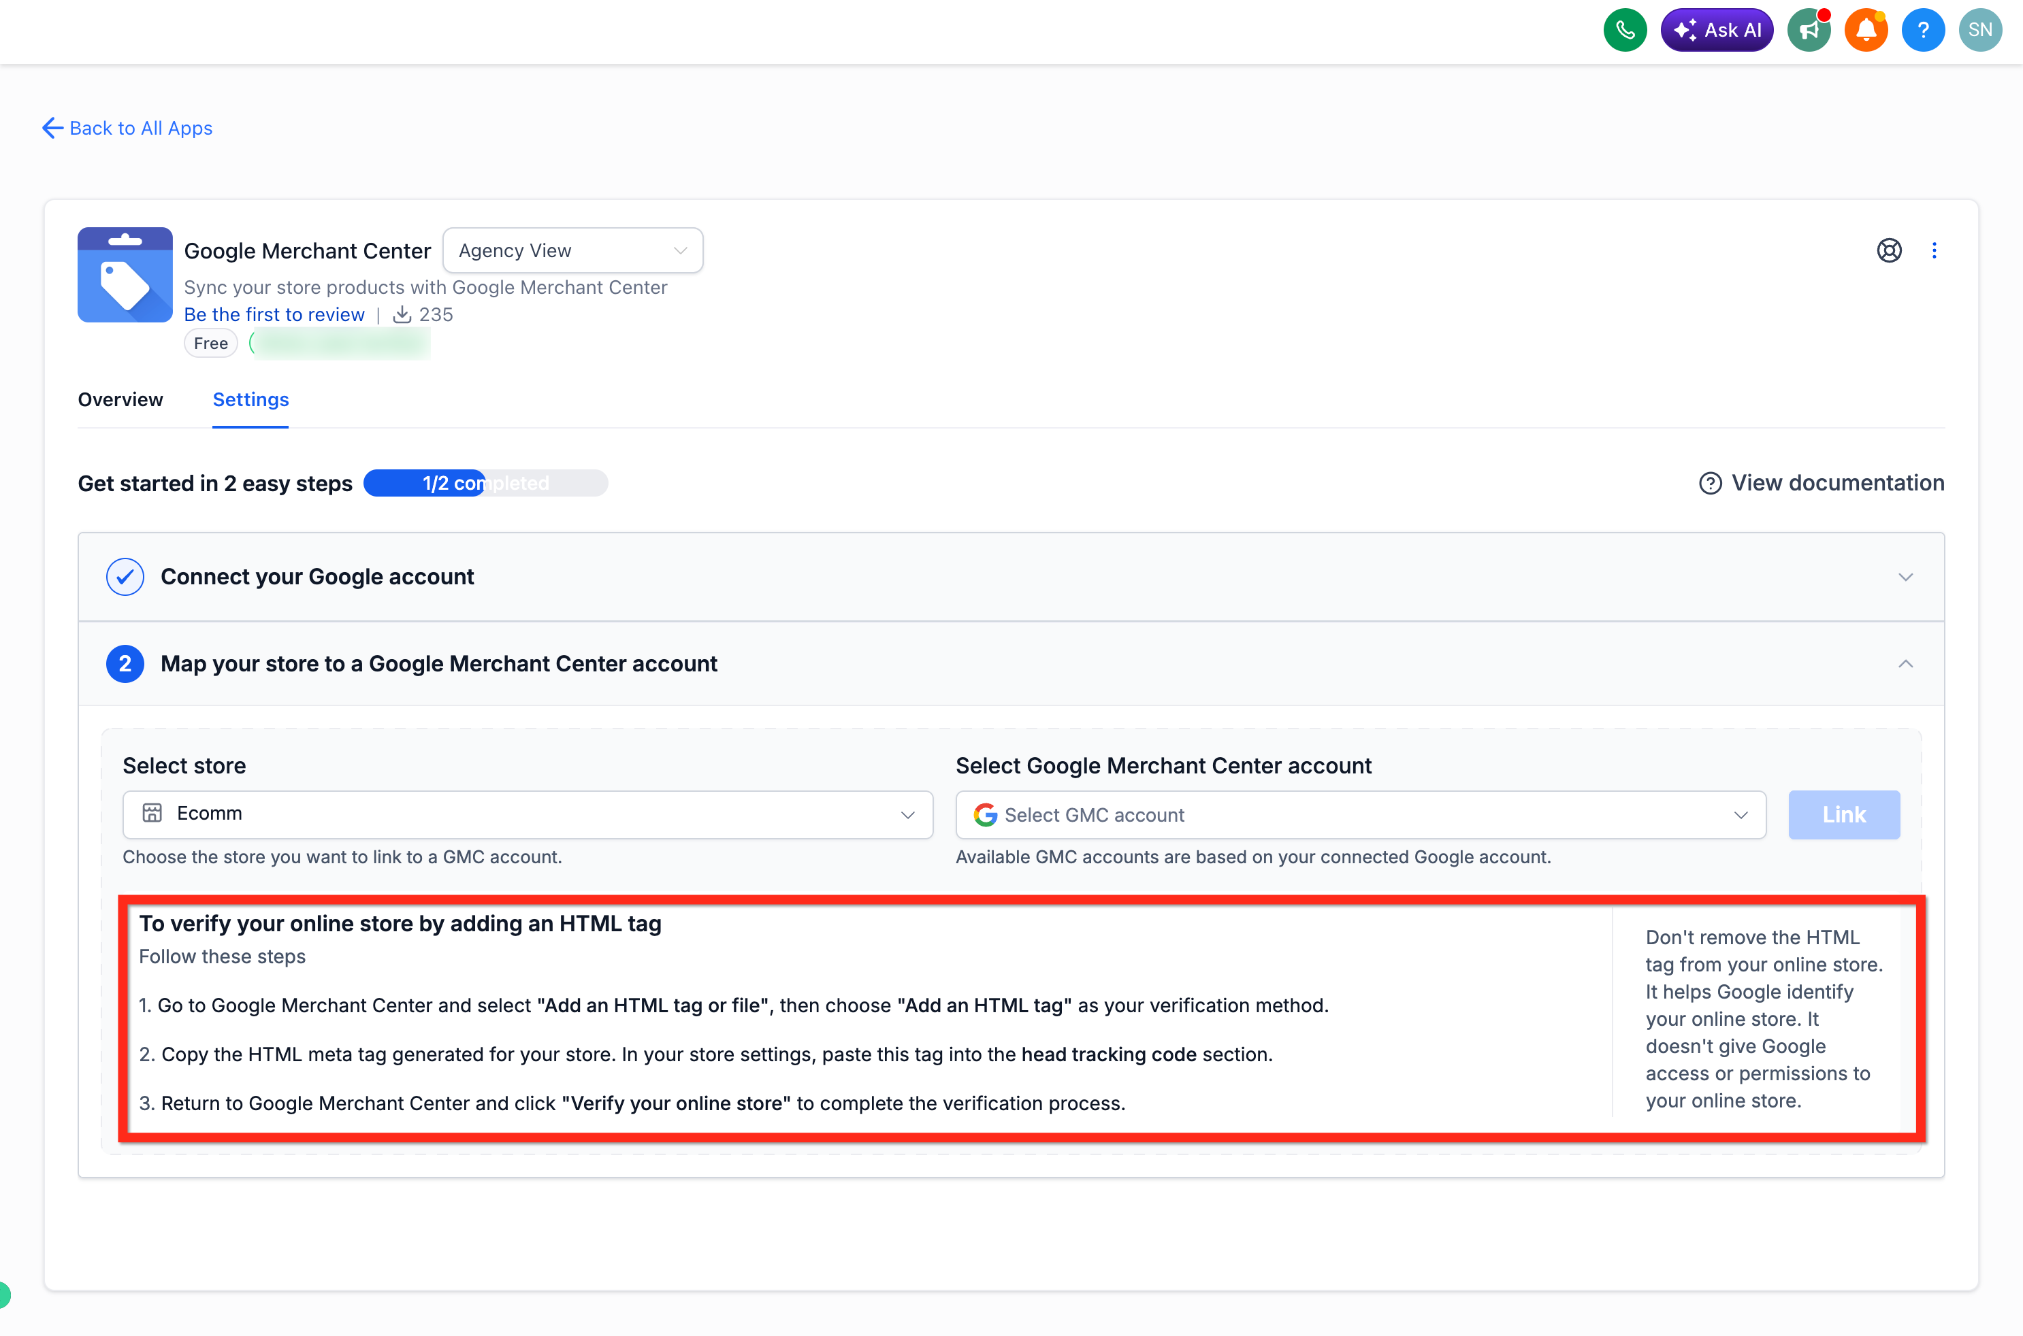Click the Google logo in GMC account field

(986, 816)
